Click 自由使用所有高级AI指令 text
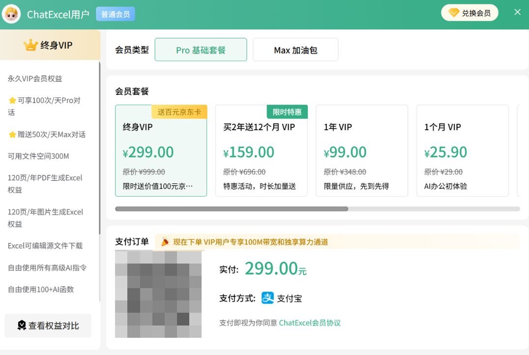The image size is (529, 355). pos(47,267)
